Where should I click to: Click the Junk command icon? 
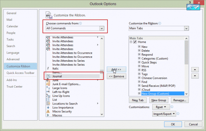coord(48,80)
